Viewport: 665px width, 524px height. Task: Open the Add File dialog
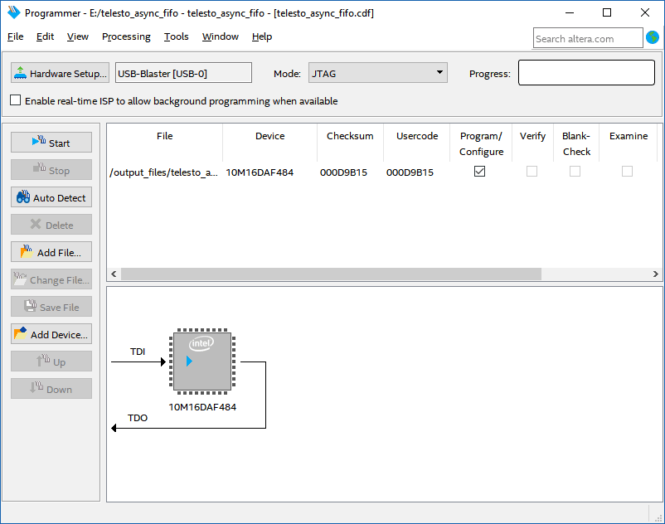pyautogui.click(x=51, y=253)
